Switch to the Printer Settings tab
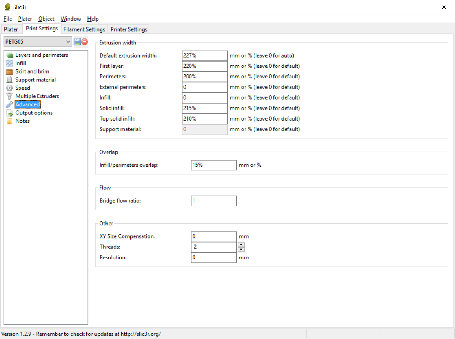 129,29
